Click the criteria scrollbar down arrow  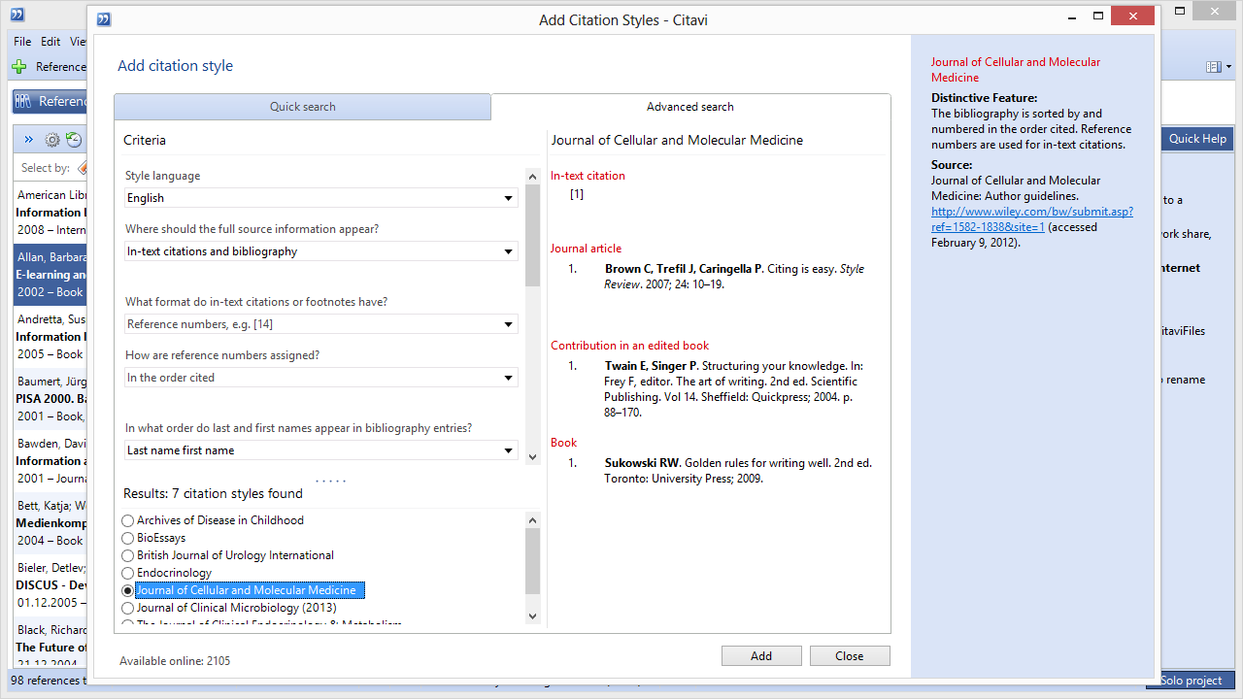532,457
